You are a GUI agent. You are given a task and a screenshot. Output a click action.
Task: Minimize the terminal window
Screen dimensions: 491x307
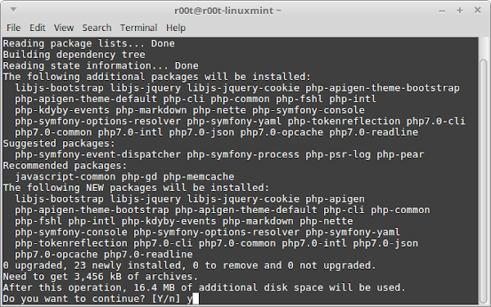tap(442, 11)
